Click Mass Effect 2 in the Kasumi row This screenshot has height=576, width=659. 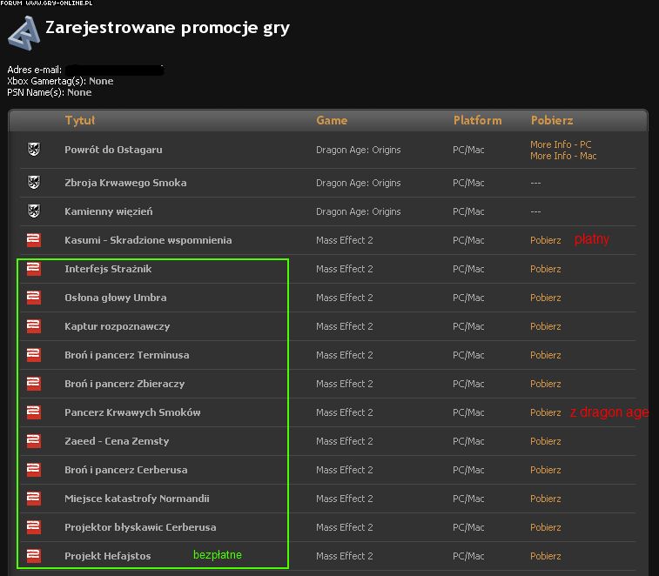[x=344, y=240]
